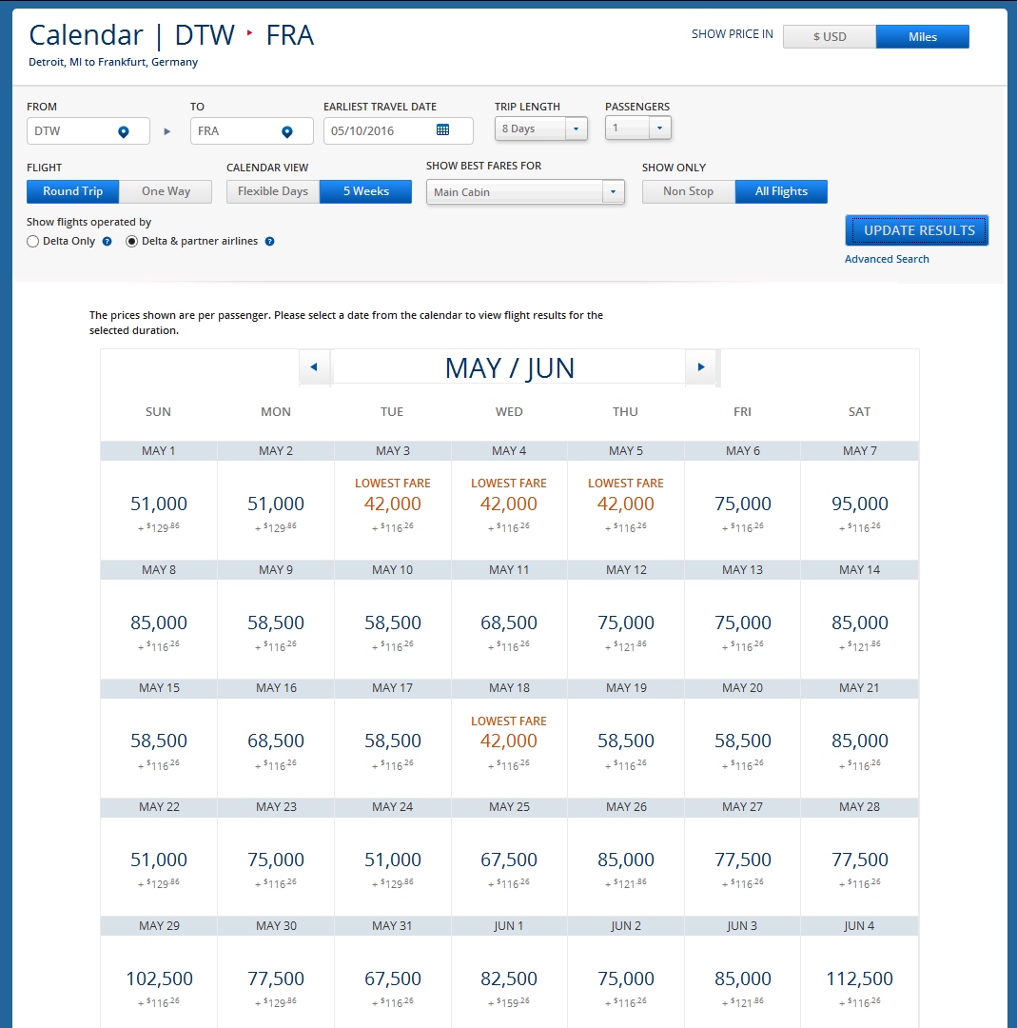The width and height of the screenshot is (1017, 1028).
Task: Click the location pin in the FROM field
Action: tap(123, 131)
